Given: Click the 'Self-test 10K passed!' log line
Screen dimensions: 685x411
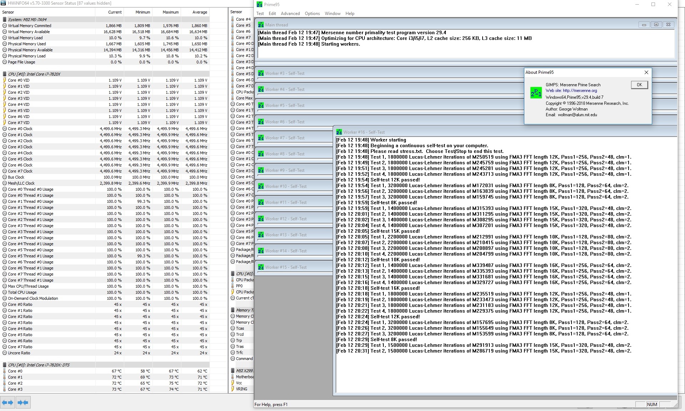Looking at the screenshot, I should (x=378, y=260).
